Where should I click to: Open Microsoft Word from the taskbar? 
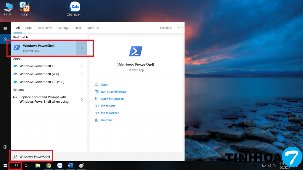coord(70,166)
